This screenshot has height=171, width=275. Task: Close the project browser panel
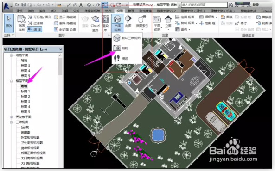coord(60,49)
